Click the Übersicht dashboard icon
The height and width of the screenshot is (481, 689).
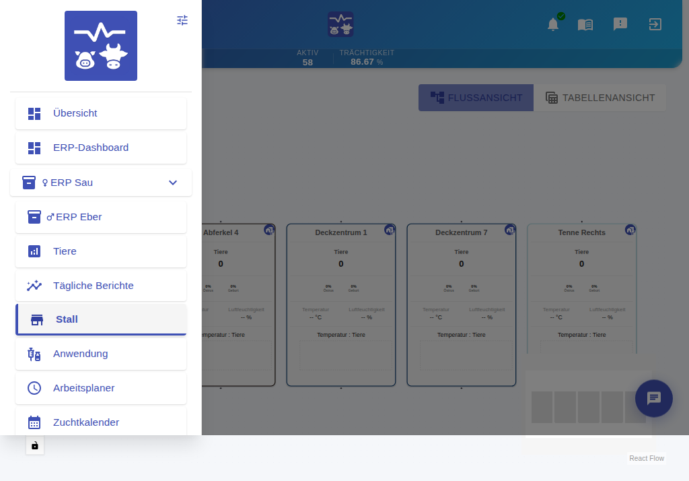pos(34,114)
